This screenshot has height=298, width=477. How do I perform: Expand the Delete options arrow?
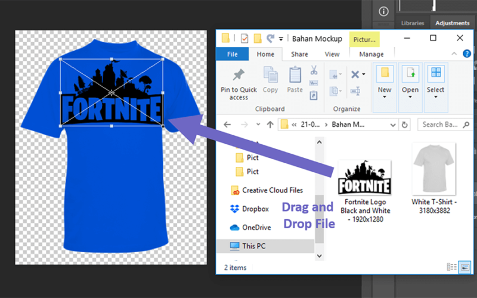click(364, 74)
